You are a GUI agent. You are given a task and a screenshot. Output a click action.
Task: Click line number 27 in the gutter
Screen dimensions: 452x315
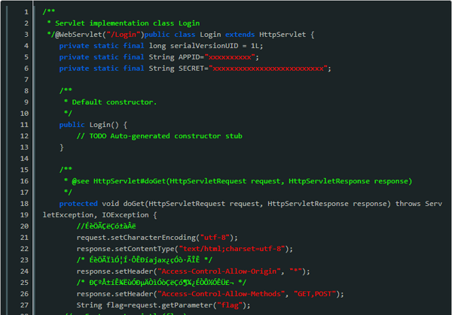[25, 305]
